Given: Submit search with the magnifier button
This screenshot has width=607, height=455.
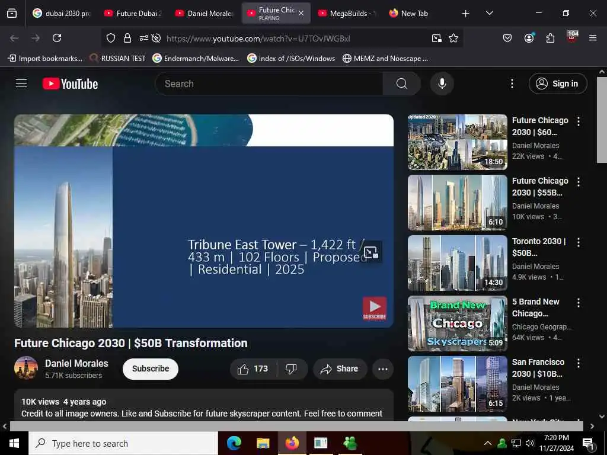Looking at the screenshot, I should [x=402, y=84].
